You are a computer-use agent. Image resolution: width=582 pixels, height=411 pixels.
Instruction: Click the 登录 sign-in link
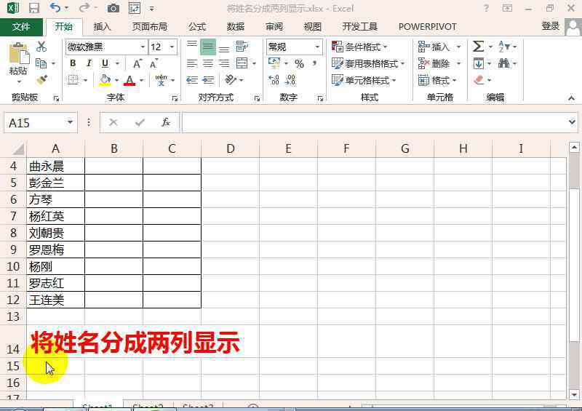551,26
